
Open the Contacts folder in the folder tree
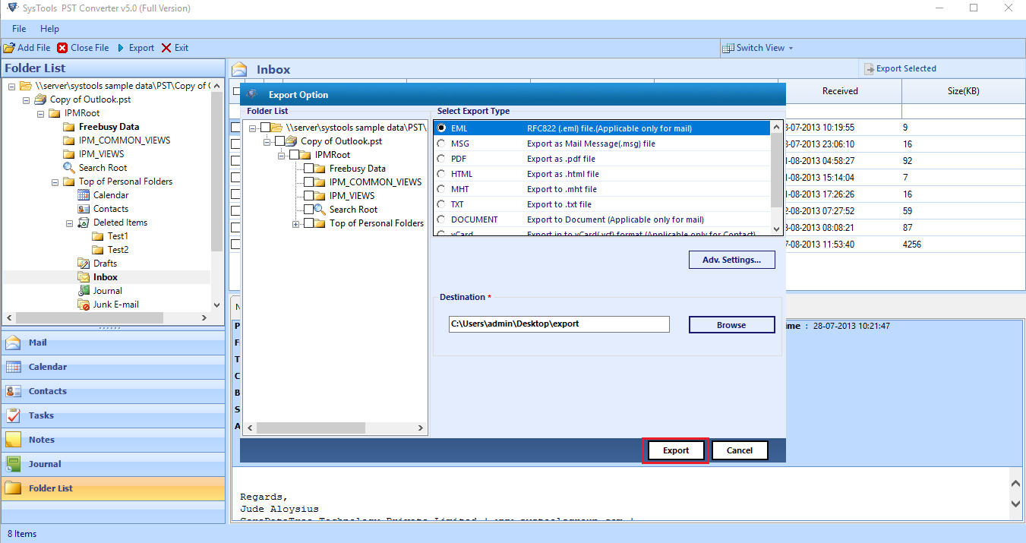click(111, 209)
